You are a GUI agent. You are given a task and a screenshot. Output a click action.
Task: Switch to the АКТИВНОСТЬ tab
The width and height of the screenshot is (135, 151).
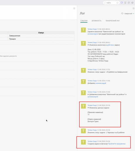coord(97,21)
